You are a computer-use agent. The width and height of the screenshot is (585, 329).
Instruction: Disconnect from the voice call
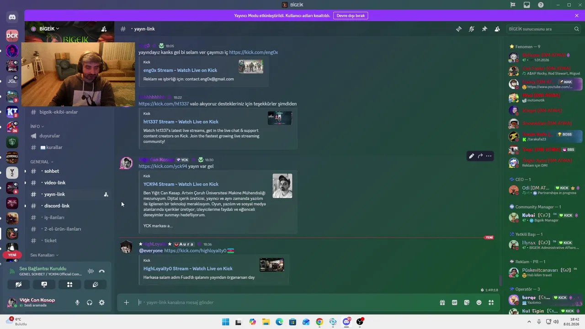[101, 271]
